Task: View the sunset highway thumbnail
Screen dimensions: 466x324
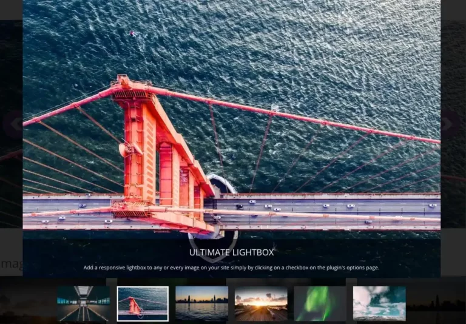Action: click(x=261, y=303)
